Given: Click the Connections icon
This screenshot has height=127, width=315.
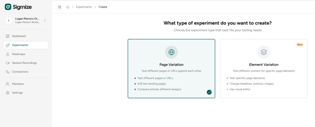Looking at the screenshot, I should click(x=8, y=72).
